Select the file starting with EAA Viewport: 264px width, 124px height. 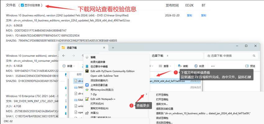tap(79, 100)
